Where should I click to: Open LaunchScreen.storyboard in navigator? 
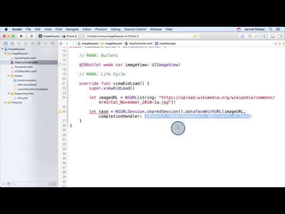[33, 89]
